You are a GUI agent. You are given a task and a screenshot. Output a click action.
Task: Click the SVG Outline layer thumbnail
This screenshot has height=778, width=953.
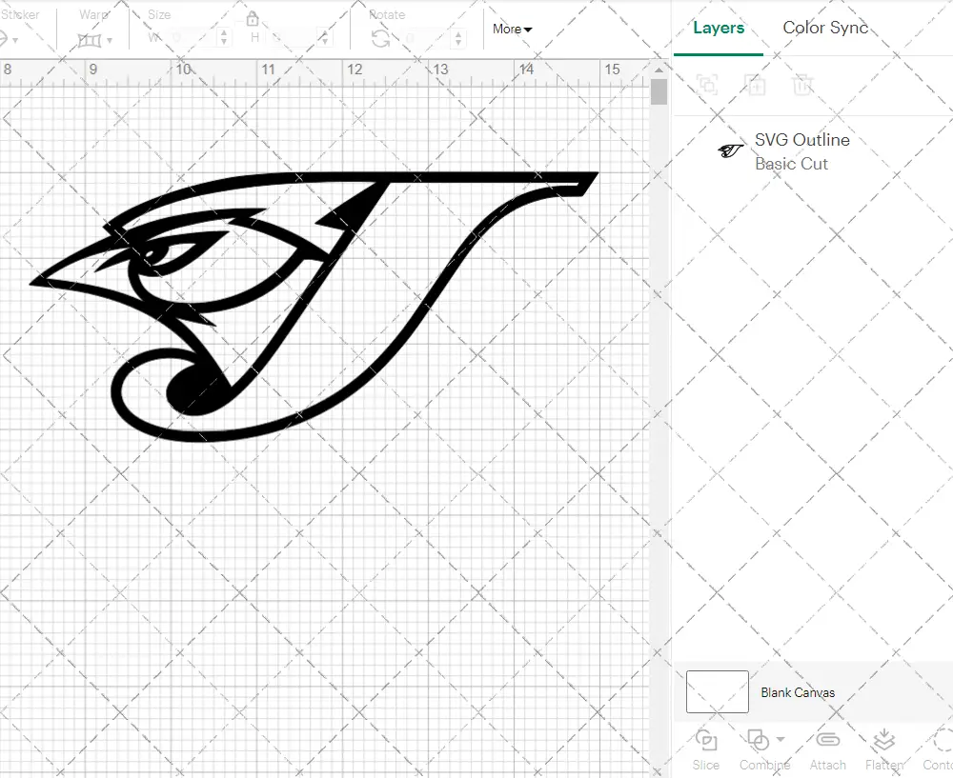click(731, 150)
